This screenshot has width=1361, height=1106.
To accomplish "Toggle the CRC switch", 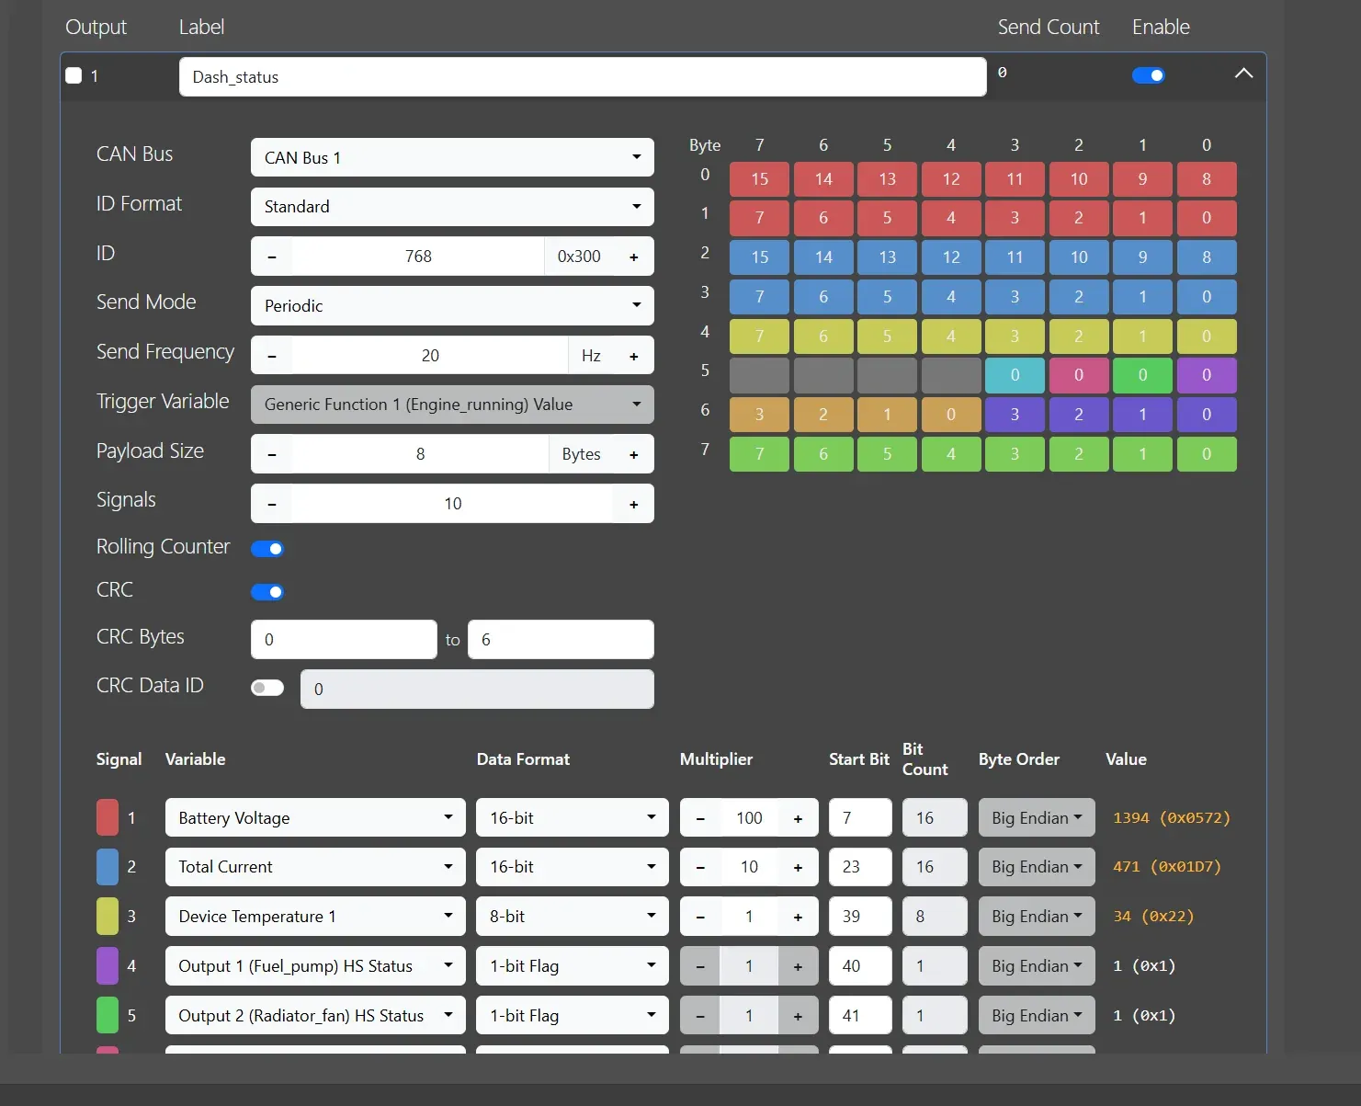I will click(x=267, y=592).
